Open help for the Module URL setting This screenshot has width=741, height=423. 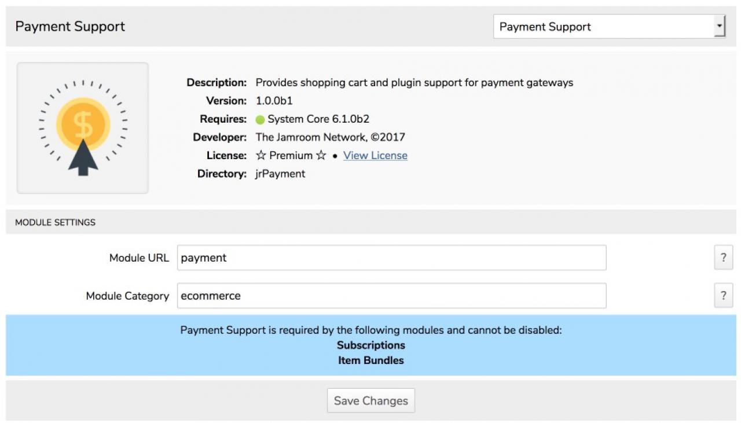723,258
